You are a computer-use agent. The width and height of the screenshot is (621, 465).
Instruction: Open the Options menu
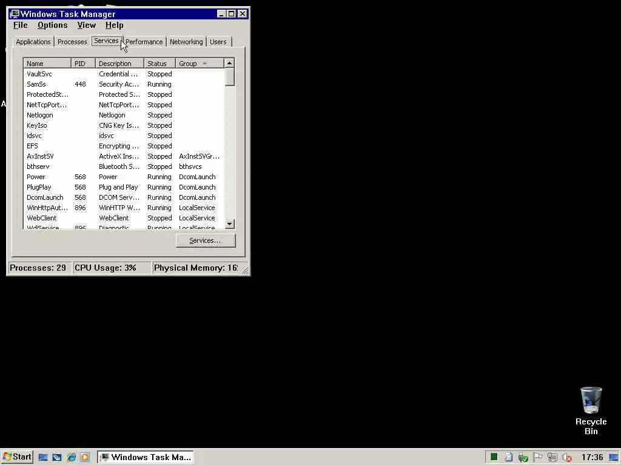pyautogui.click(x=52, y=25)
